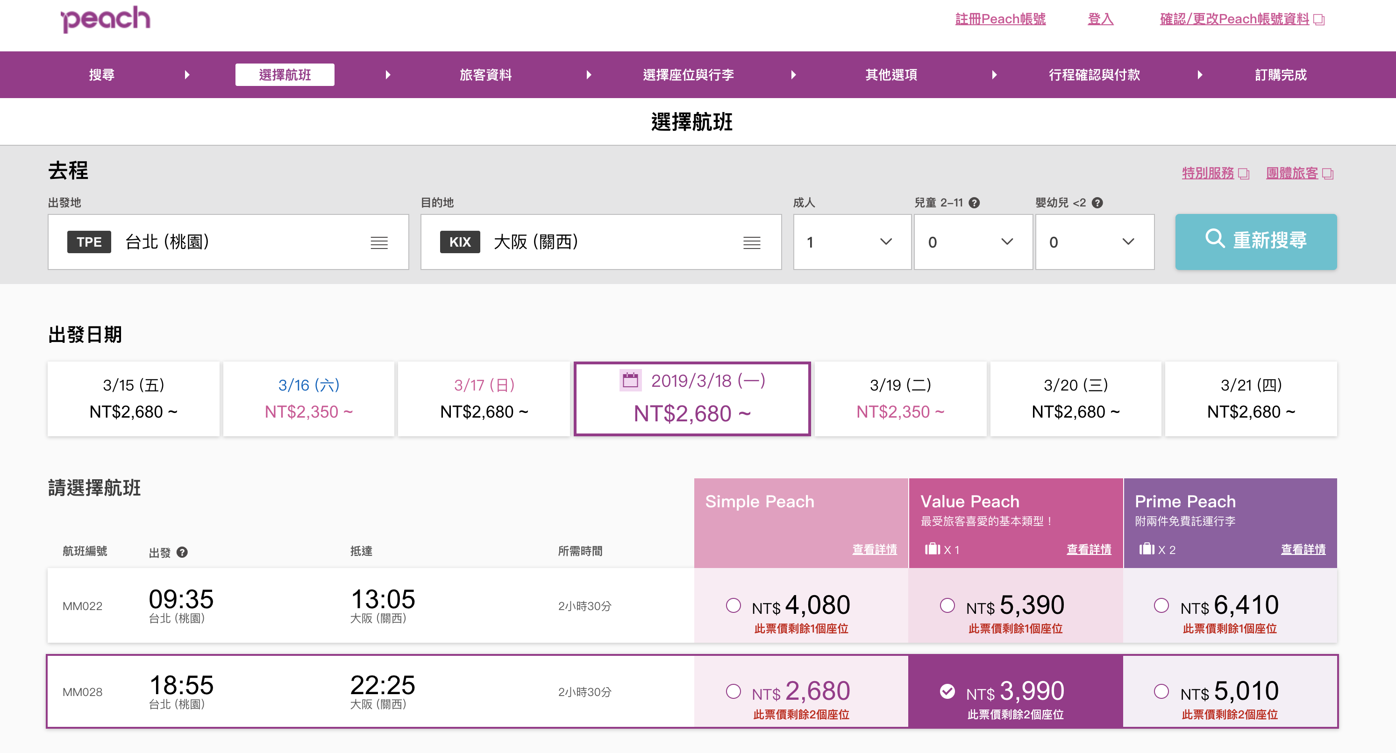The image size is (1396, 753).
Task: Click the arrow after 其他選項 step
Action: coord(994,75)
